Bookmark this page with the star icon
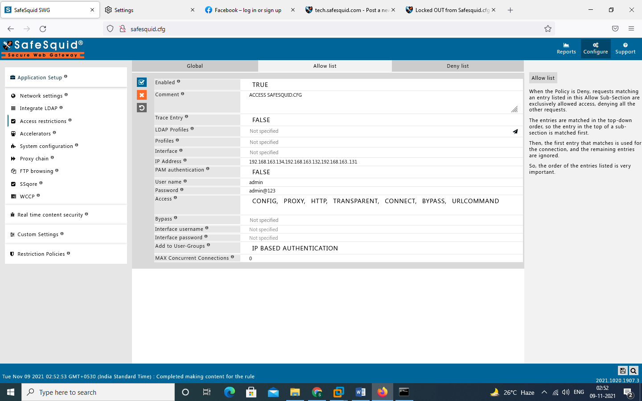The height and width of the screenshot is (401, 642). pyautogui.click(x=548, y=29)
